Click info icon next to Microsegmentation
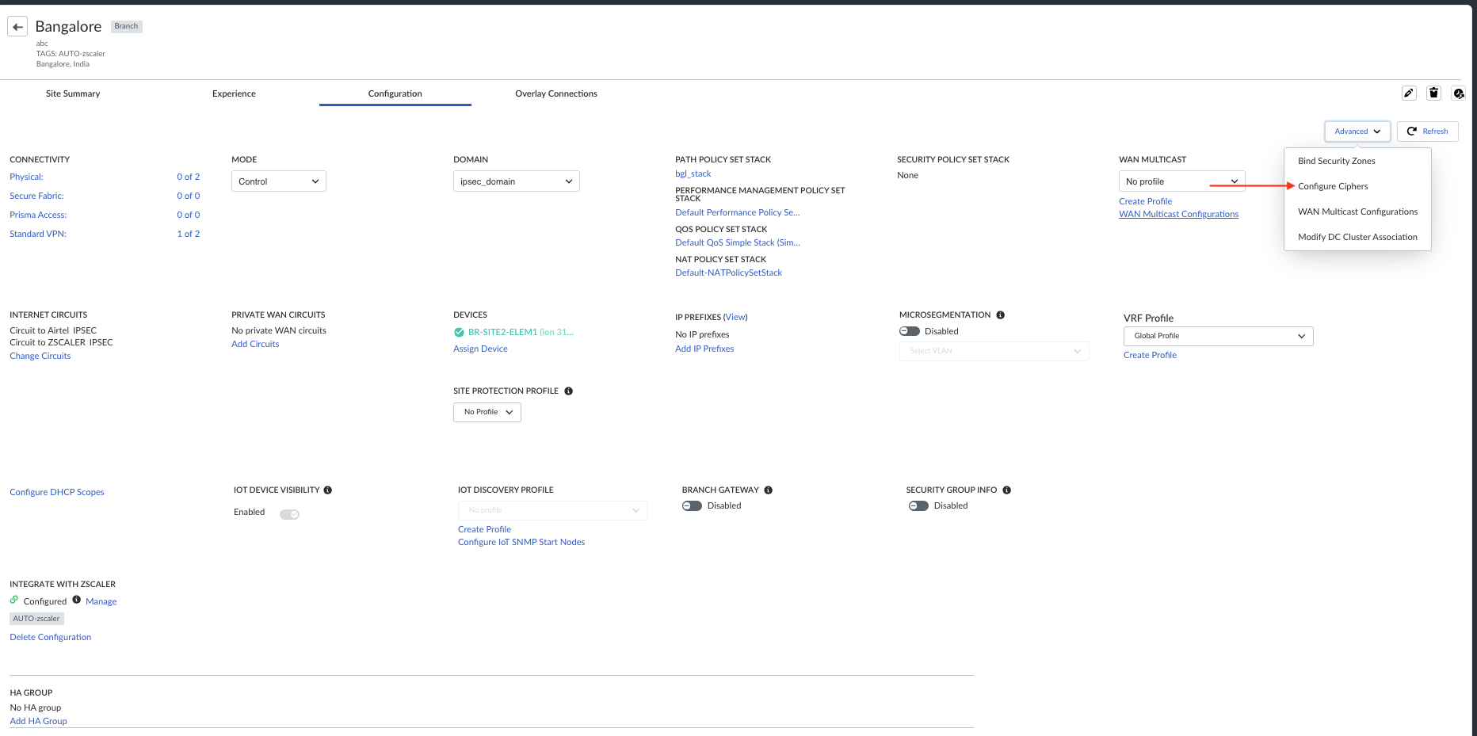The width and height of the screenshot is (1477, 736). 1001,315
